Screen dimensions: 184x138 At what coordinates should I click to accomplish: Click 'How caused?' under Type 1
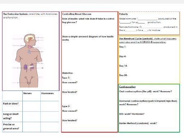[x=70, y=83]
